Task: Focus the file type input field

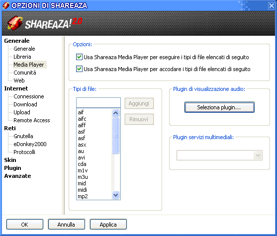Action: click(x=98, y=102)
